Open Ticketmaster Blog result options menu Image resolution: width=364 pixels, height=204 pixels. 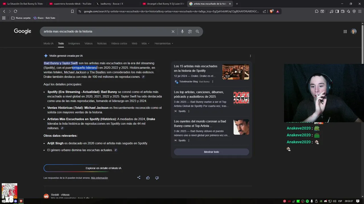213,82
